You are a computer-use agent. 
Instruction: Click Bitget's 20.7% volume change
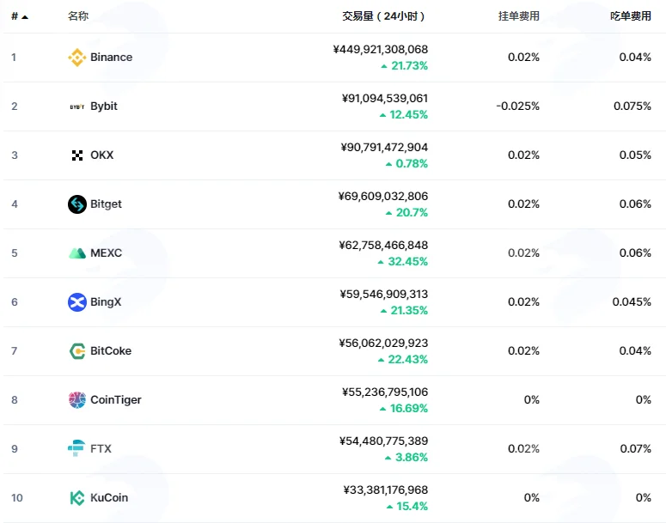(407, 213)
